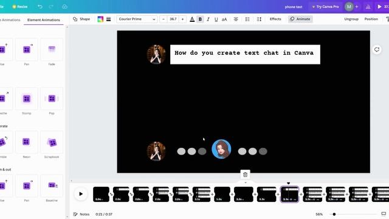Image resolution: width=389 pixels, height=219 pixels.
Task: Click the cloud save status icon
Action: [x=64, y=7]
